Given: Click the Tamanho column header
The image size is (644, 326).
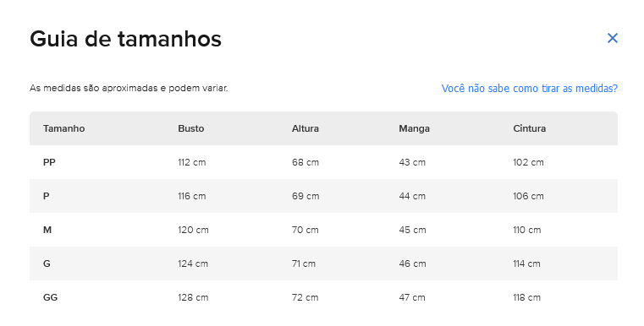Looking at the screenshot, I should (64, 128).
